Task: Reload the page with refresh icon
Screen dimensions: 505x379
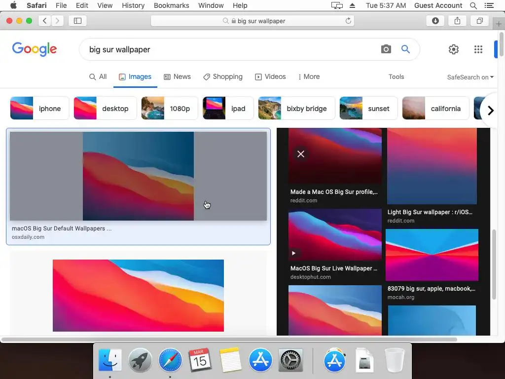Action: tap(348, 21)
